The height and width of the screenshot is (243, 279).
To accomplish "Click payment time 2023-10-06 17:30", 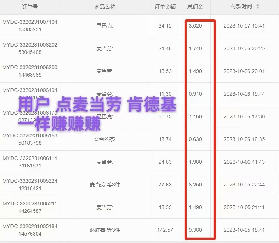I will pos(244,116).
